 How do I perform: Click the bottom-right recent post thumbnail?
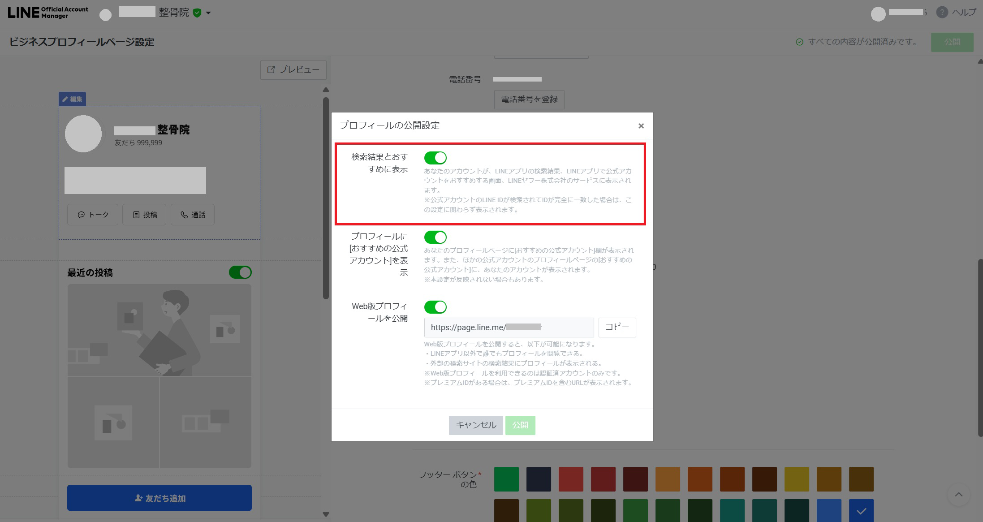tap(206, 423)
